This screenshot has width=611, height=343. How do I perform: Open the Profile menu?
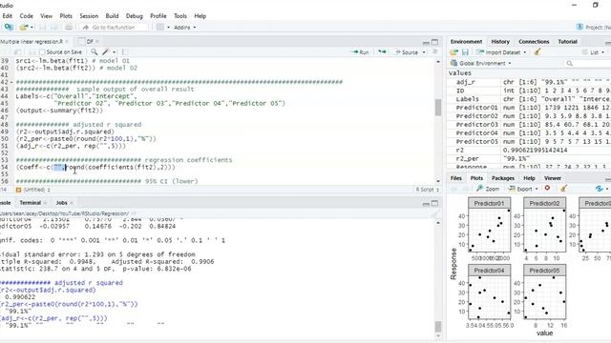tap(158, 16)
